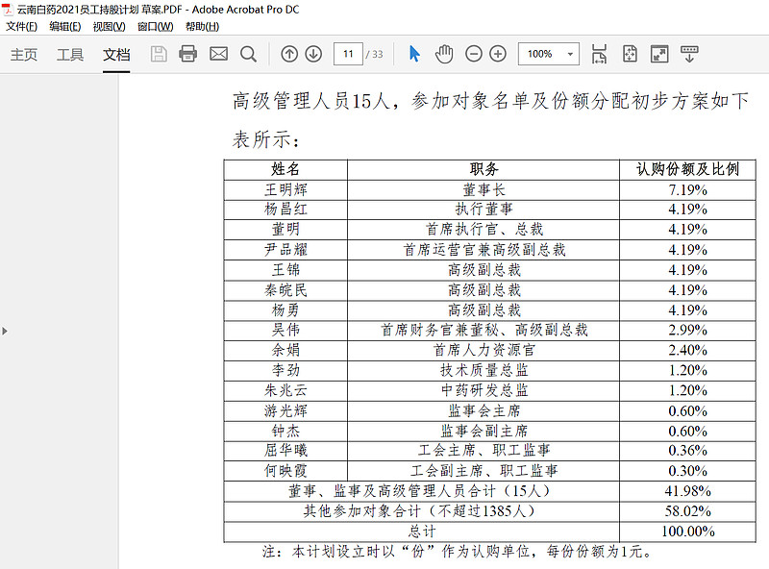Open the 编辑(E) menu
The image size is (769, 569).
[64, 27]
